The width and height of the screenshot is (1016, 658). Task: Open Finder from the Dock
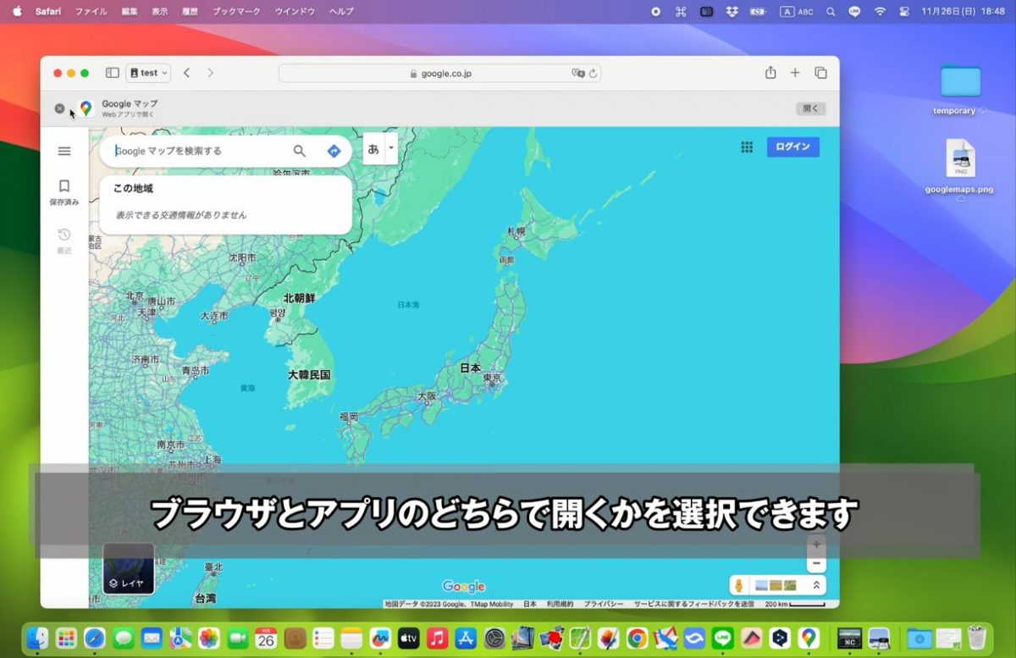(x=36, y=638)
